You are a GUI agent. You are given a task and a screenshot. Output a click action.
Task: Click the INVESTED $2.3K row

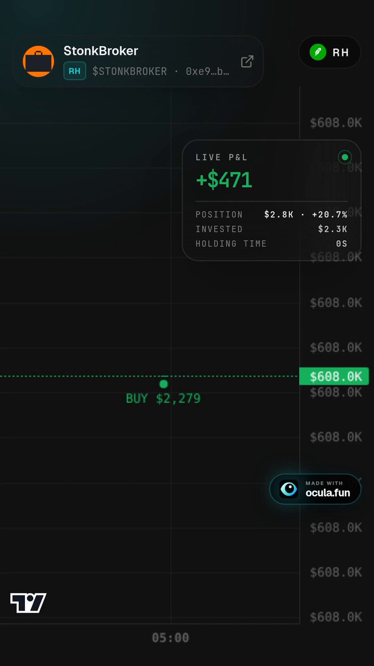(x=271, y=229)
